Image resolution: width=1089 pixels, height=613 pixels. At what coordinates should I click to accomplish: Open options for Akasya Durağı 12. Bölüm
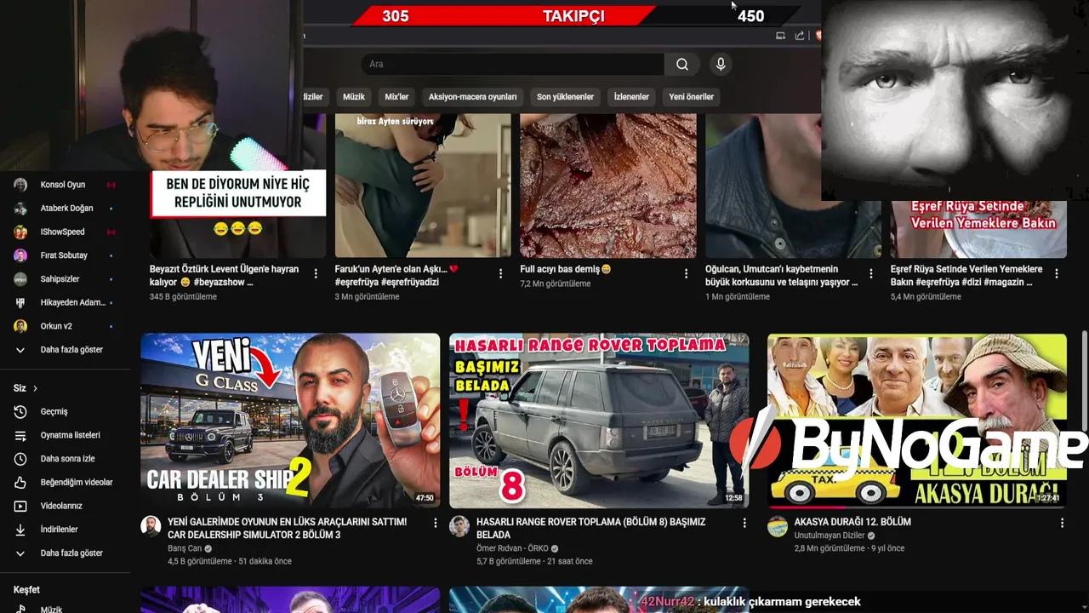(x=1062, y=523)
